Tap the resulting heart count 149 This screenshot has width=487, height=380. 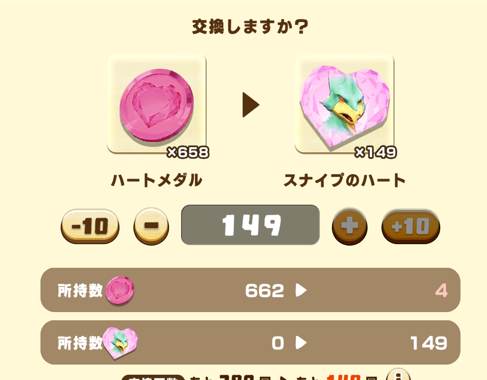tap(429, 343)
